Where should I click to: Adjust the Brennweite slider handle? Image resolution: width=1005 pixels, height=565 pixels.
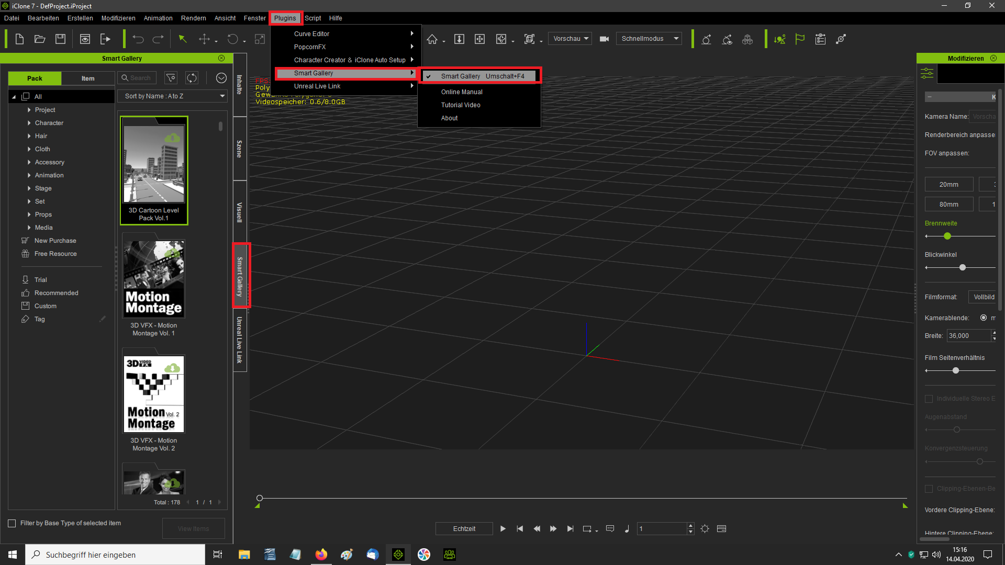(947, 236)
